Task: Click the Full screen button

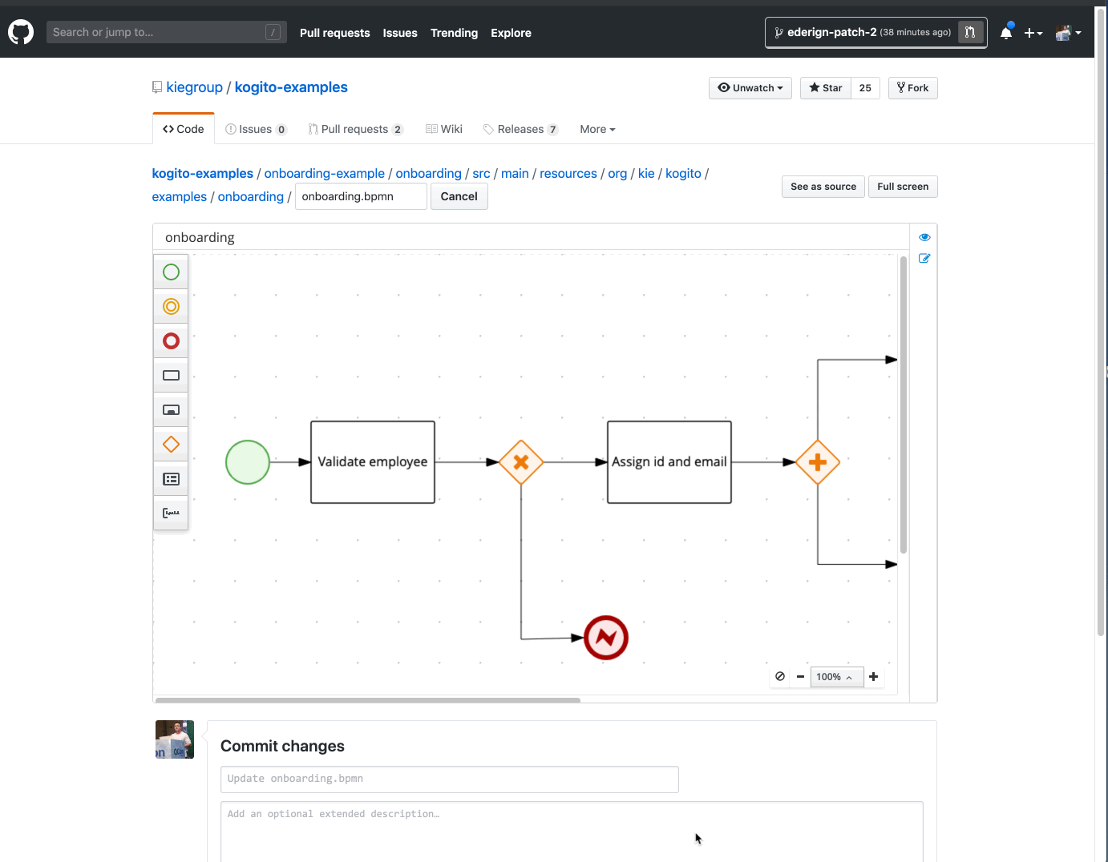Action: click(902, 187)
